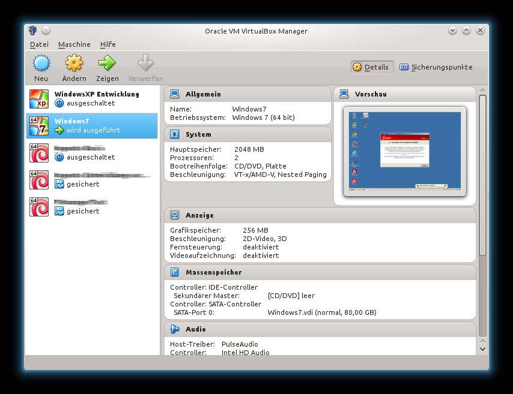513x394 pixels.
Task: Click the 'PulseAudio' host driver value
Action: [240, 344]
